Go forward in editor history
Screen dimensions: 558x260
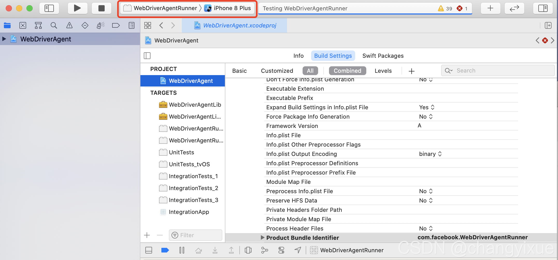pyautogui.click(x=173, y=25)
